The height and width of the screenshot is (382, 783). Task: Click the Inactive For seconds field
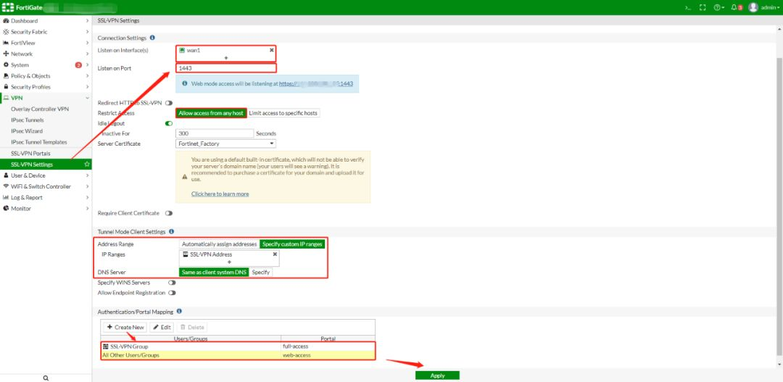(x=215, y=134)
